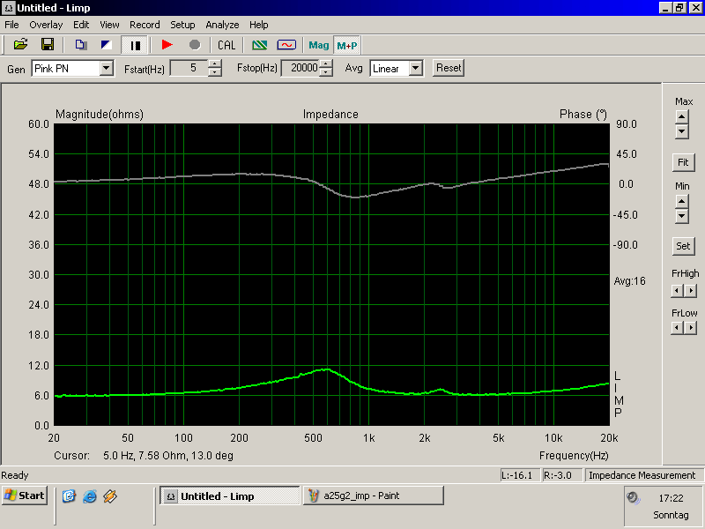Click the red curve overlay icon
Screen dimensions: 705x529
click(x=286, y=44)
